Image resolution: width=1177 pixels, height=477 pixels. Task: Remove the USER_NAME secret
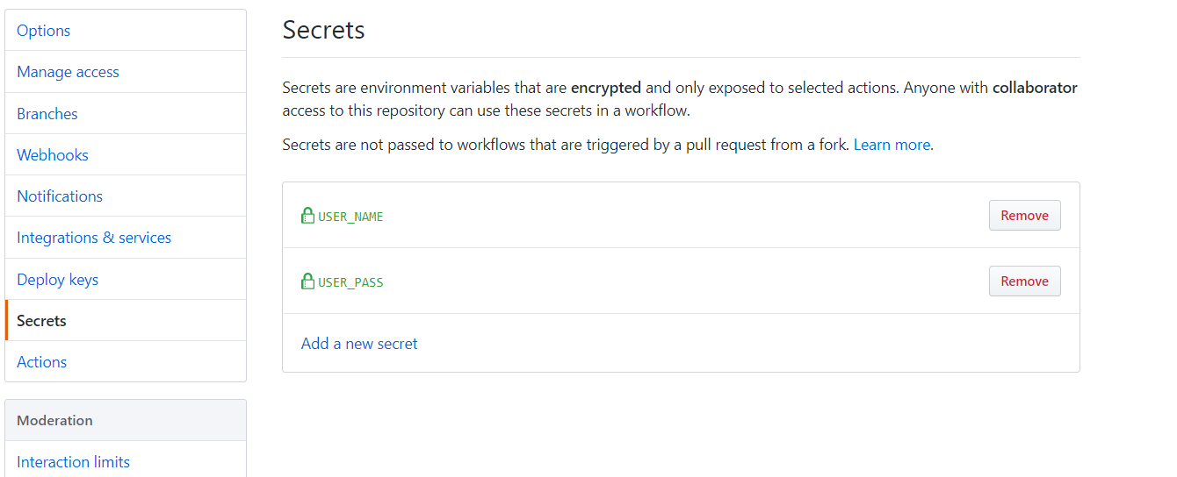point(1024,216)
